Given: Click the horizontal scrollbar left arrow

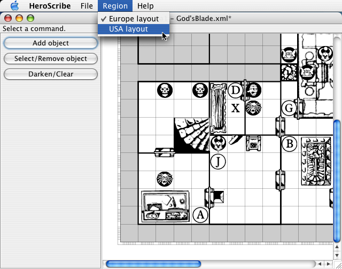Looking at the screenshot, I should [320, 264].
